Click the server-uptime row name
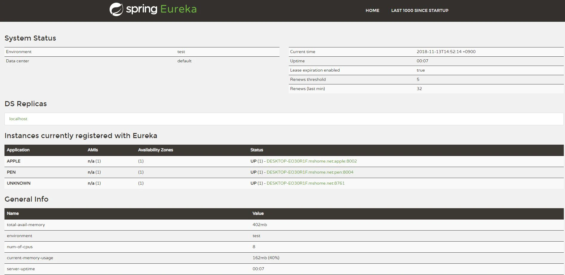This screenshot has width=565, height=275. point(21,269)
